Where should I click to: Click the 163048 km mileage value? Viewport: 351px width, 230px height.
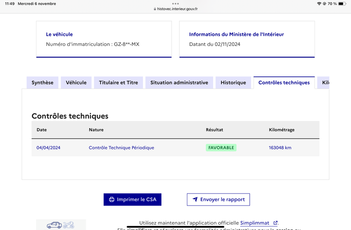click(280, 148)
